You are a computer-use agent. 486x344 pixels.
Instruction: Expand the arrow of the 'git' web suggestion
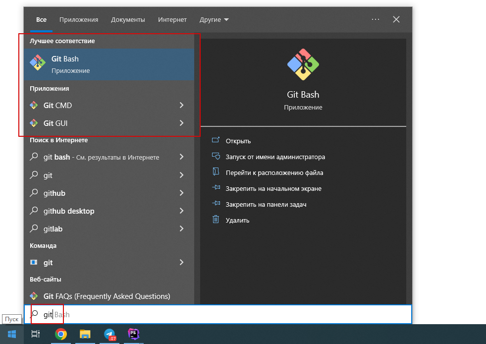(x=182, y=175)
